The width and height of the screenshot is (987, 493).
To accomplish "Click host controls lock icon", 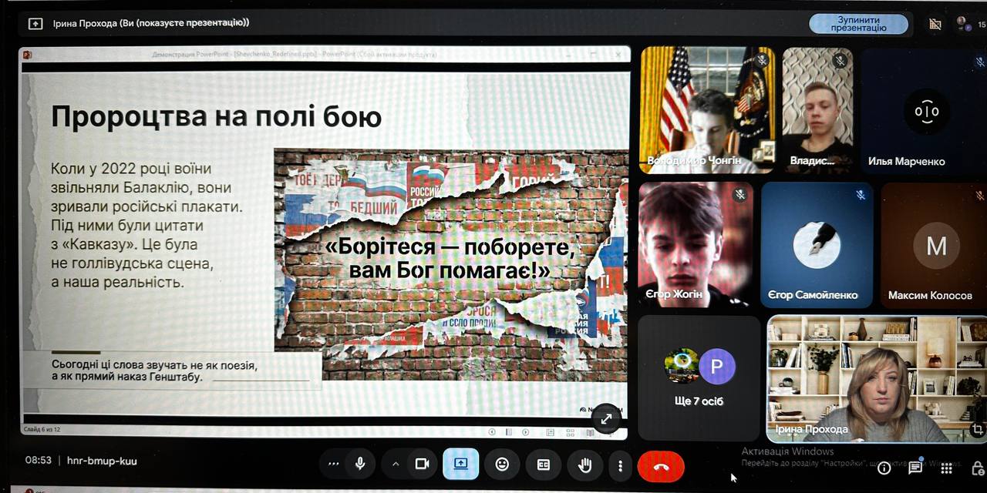I will (x=977, y=468).
